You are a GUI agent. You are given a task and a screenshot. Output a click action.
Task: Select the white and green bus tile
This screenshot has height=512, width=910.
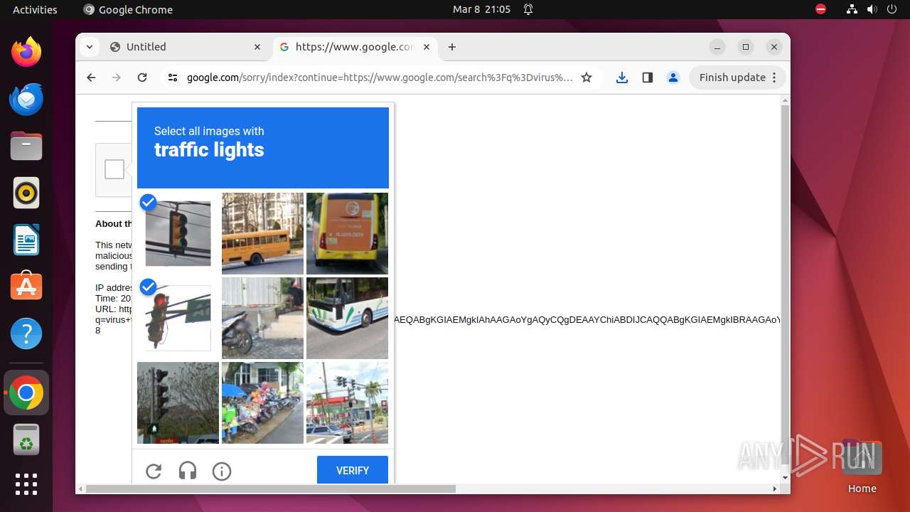click(347, 318)
